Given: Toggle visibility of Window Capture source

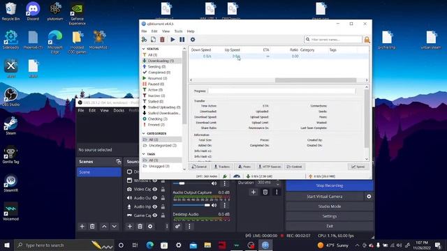Looking at the screenshot, I should pos(155,181).
